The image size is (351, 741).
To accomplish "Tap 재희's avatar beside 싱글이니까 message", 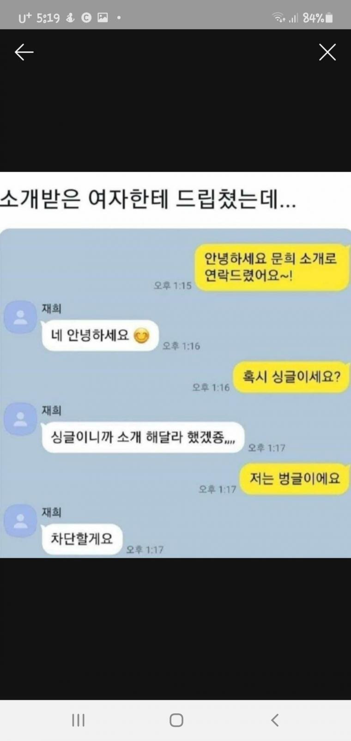I will click(x=20, y=419).
